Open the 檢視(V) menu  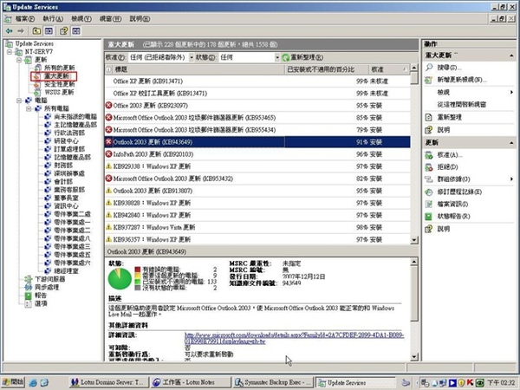point(81,19)
